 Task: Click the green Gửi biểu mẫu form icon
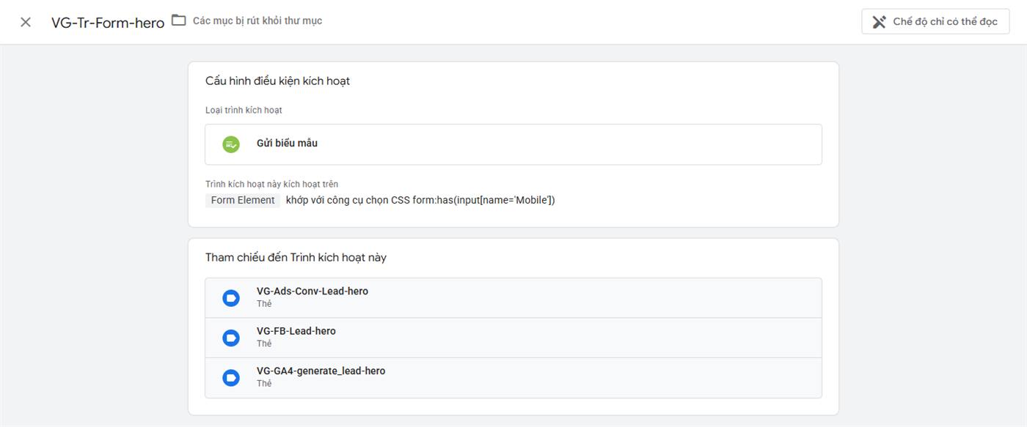click(231, 144)
